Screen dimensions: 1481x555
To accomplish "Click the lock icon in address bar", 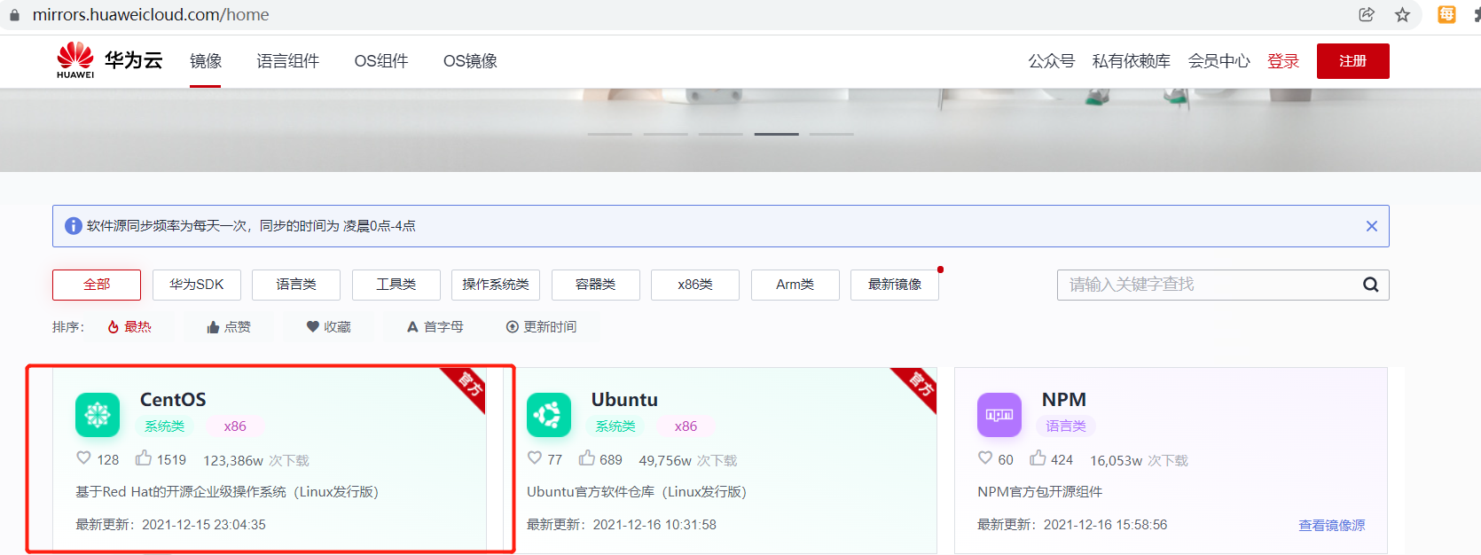I will (14, 15).
